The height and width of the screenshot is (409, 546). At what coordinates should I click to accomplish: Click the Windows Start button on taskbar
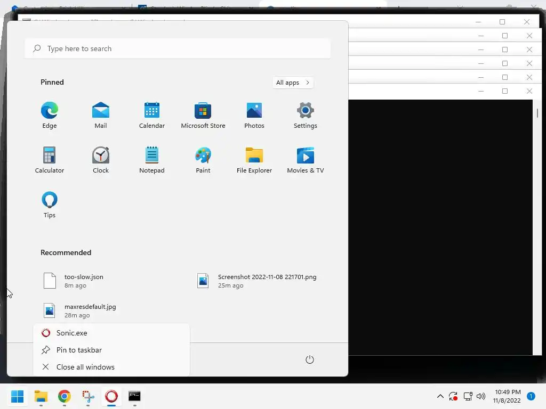(x=18, y=396)
